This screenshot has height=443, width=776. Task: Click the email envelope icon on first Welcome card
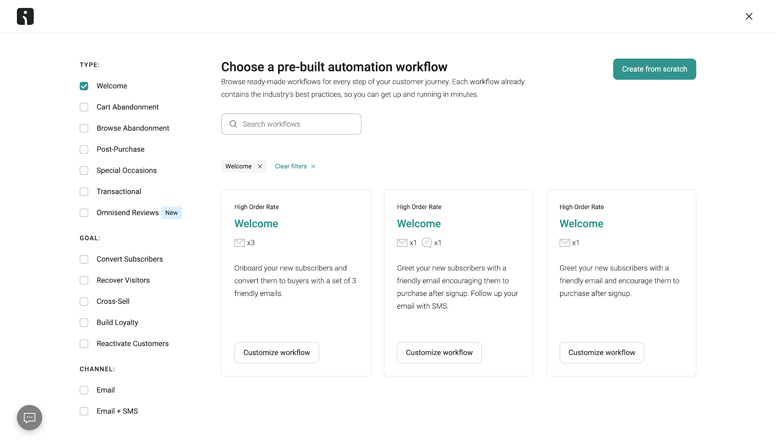click(239, 243)
